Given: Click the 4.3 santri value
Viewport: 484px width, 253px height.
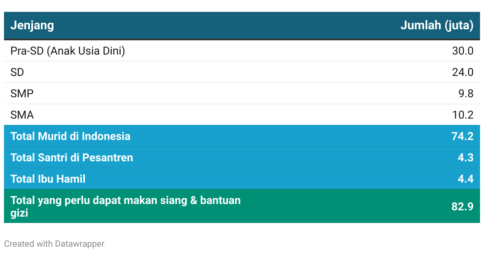Looking at the screenshot, I should click(x=466, y=158).
